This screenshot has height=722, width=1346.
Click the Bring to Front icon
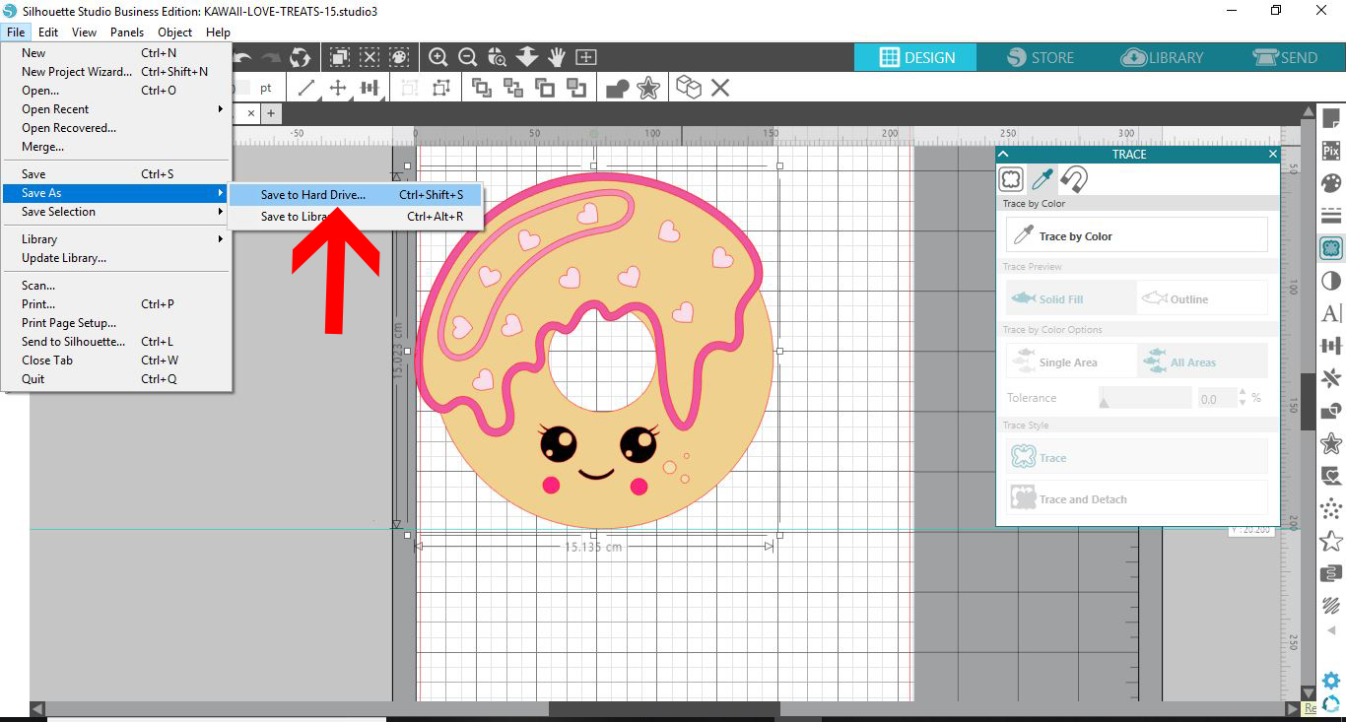pos(482,88)
